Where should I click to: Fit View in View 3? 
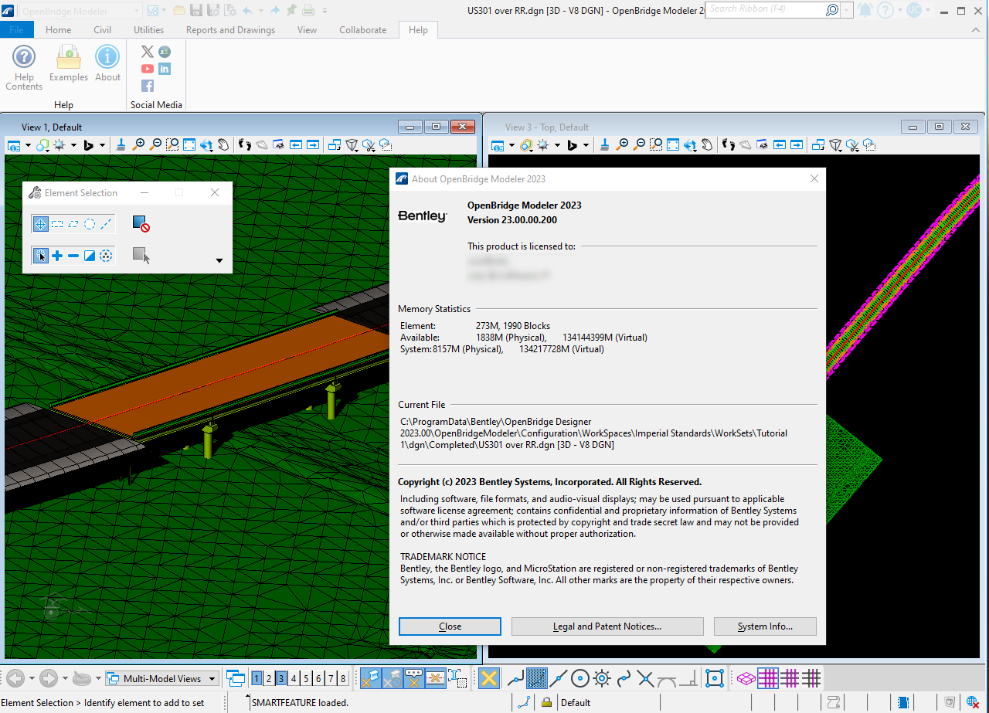(673, 144)
